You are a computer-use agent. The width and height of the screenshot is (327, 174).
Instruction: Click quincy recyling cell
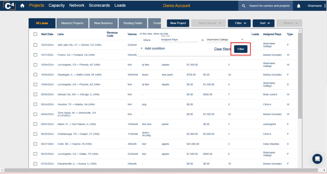tap(146, 134)
